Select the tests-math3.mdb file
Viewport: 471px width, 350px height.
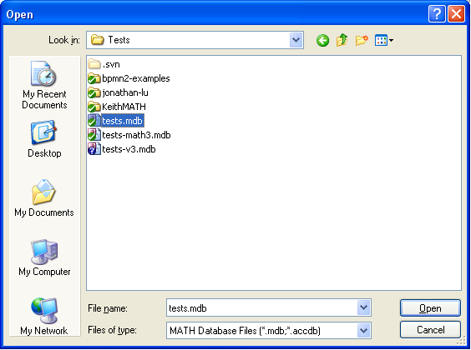tap(129, 135)
